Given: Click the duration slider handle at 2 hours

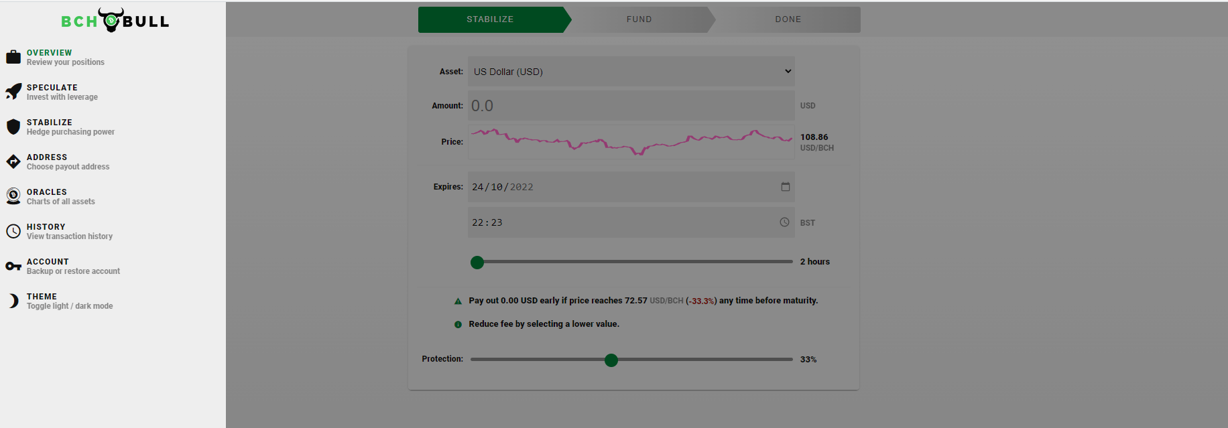Looking at the screenshot, I should click(x=477, y=263).
